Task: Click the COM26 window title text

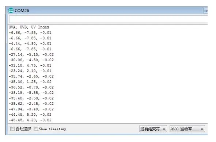Action: pos(22,11)
